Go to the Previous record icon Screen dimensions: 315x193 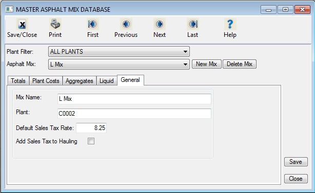pos(126,24)
